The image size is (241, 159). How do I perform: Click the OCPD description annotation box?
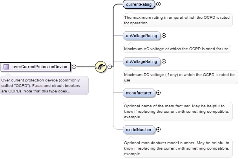[44, 85]
